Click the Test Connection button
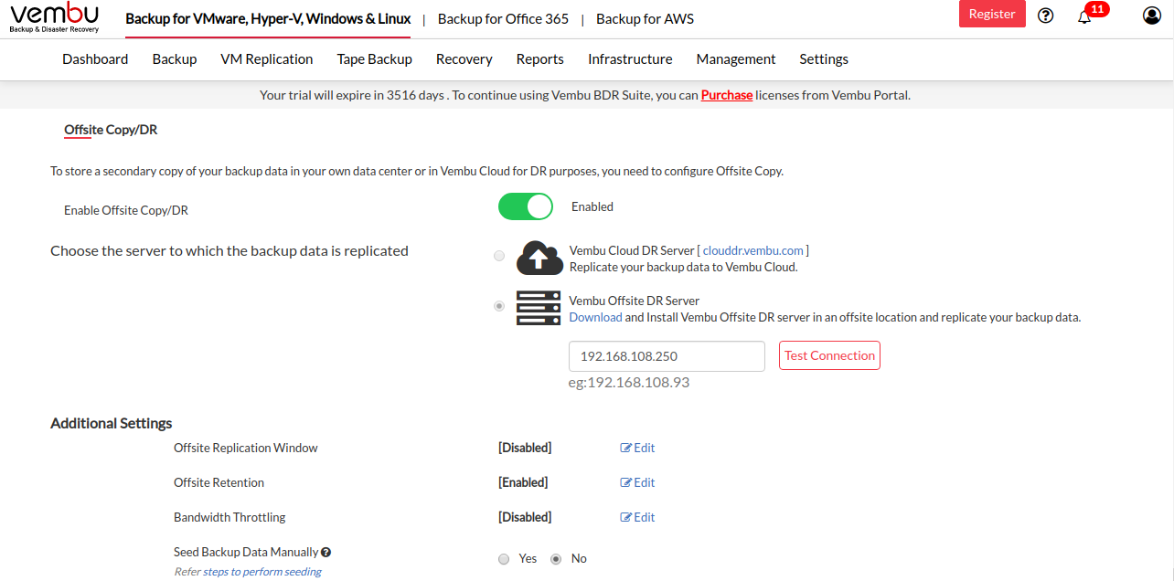This screenshot has height=581, width=1174. [x=829, y=355]
